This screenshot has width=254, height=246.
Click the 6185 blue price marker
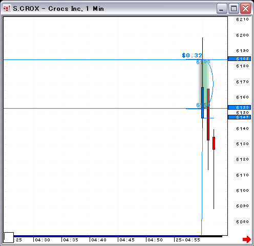(240, 59)
